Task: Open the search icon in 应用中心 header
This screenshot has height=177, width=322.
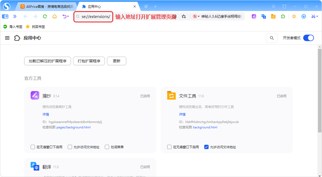Action: (272, 38)
